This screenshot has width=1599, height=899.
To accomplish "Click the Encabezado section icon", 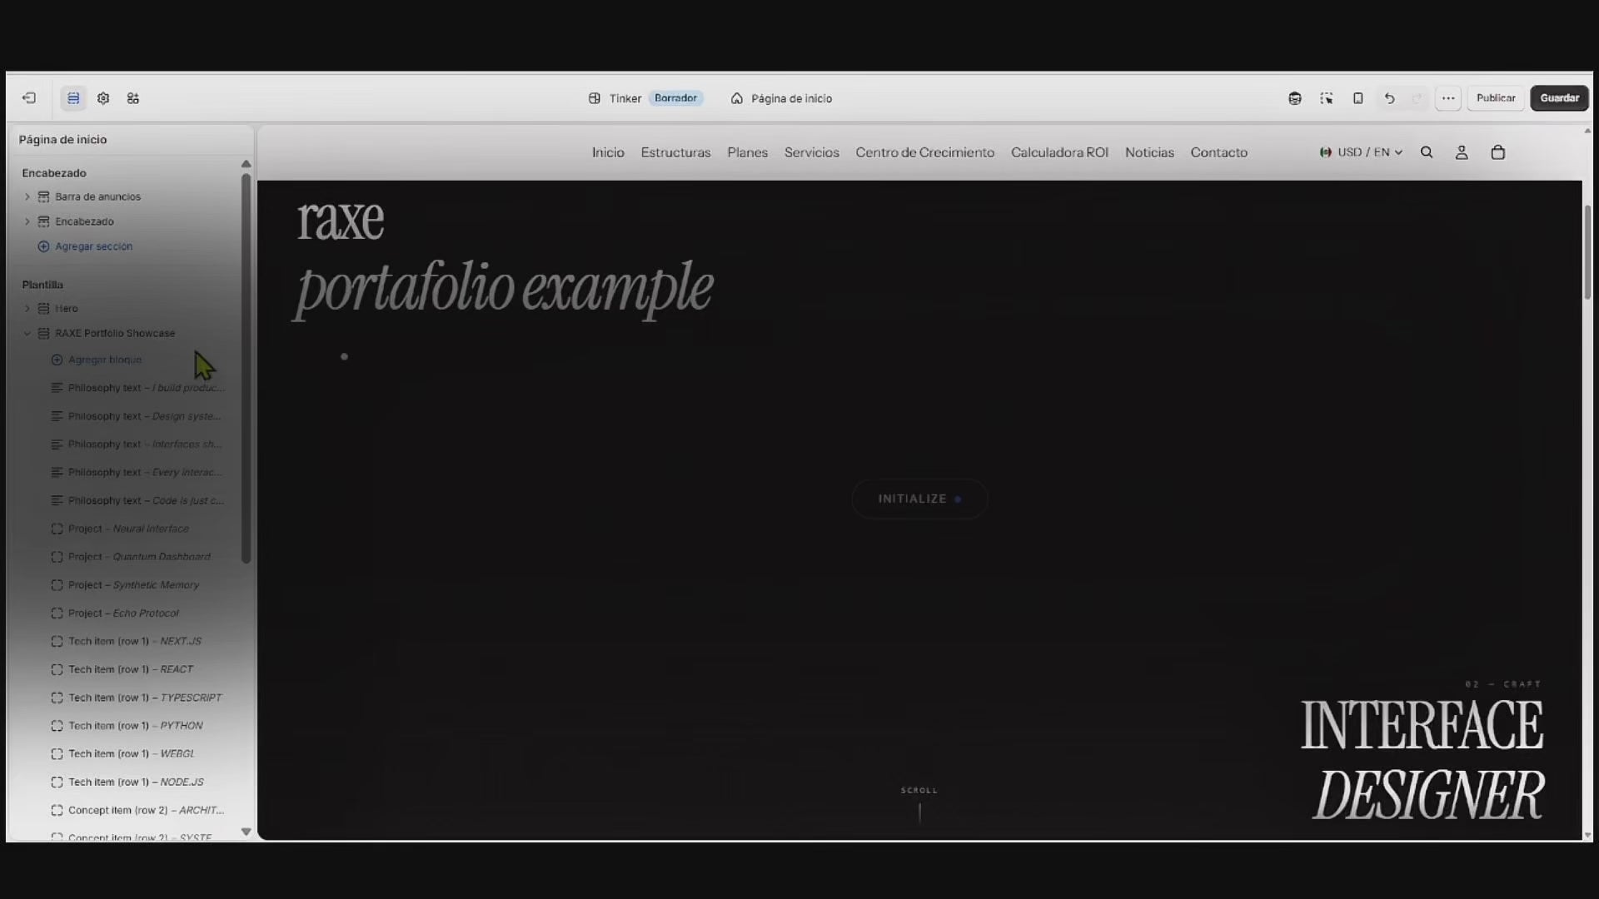I will point(44,221).
